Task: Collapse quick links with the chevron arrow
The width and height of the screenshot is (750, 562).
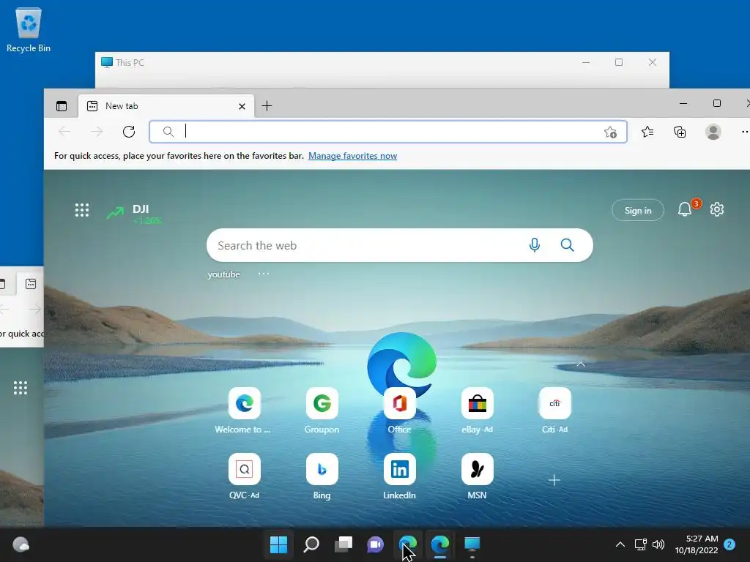Action: 581,364
